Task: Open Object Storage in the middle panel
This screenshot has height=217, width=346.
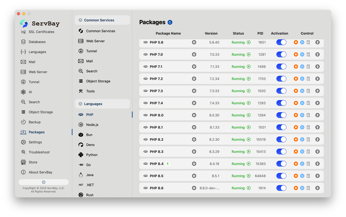Action: click(94, 81)
